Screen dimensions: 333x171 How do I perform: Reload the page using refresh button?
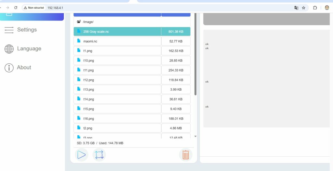(16, 8)
